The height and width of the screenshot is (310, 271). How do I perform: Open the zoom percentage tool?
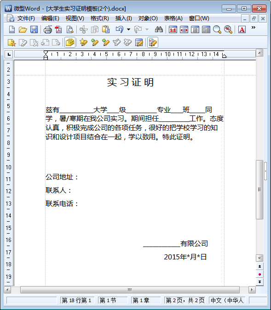[228, 29]
